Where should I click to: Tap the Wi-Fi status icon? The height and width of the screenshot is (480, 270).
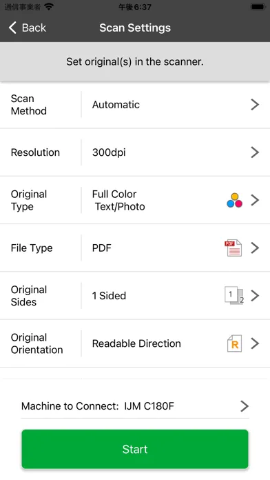pyautogui.click(x=49, y=6)
